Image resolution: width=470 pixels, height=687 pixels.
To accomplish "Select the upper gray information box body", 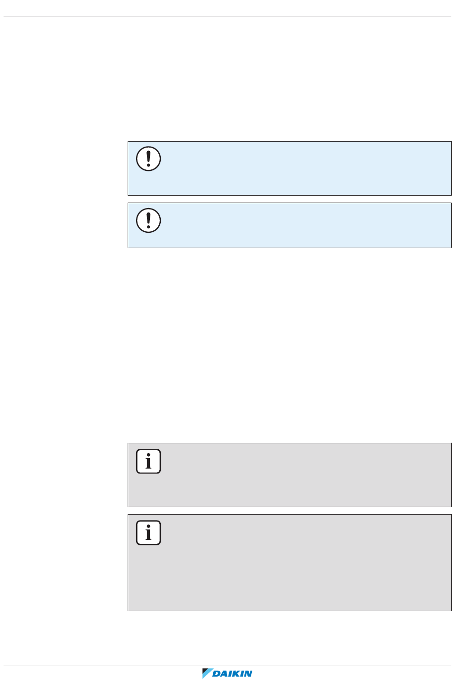I will tap(289, 475).
